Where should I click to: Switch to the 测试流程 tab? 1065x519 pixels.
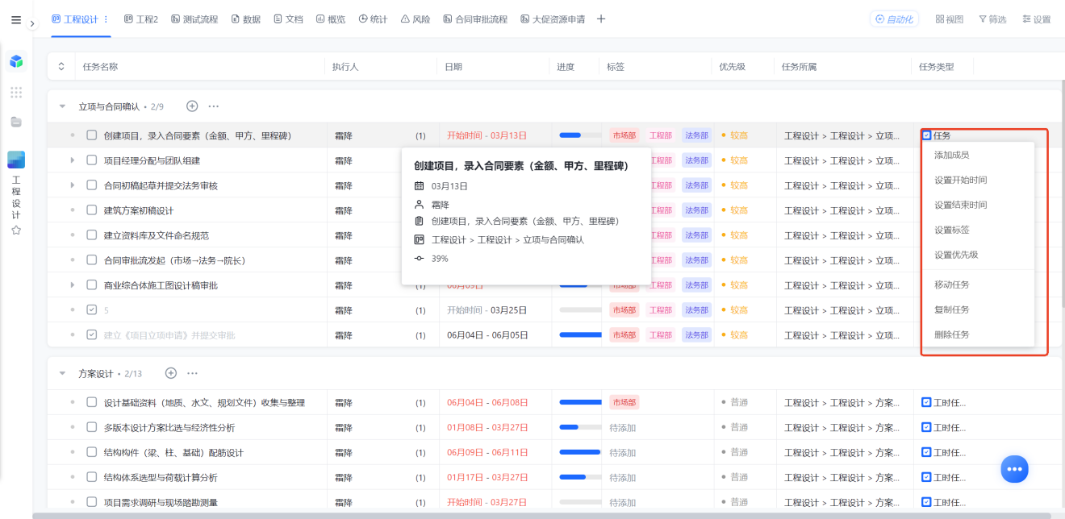click(194, 19)
